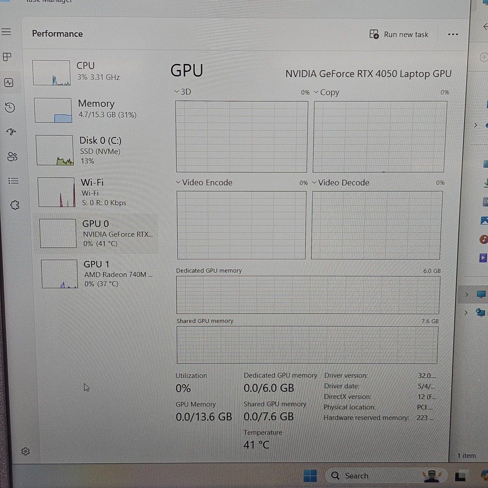The width and height of the screenshot is (488, 488).
Task: Click the character icon in the search box
Action: [x=432, y=476]
